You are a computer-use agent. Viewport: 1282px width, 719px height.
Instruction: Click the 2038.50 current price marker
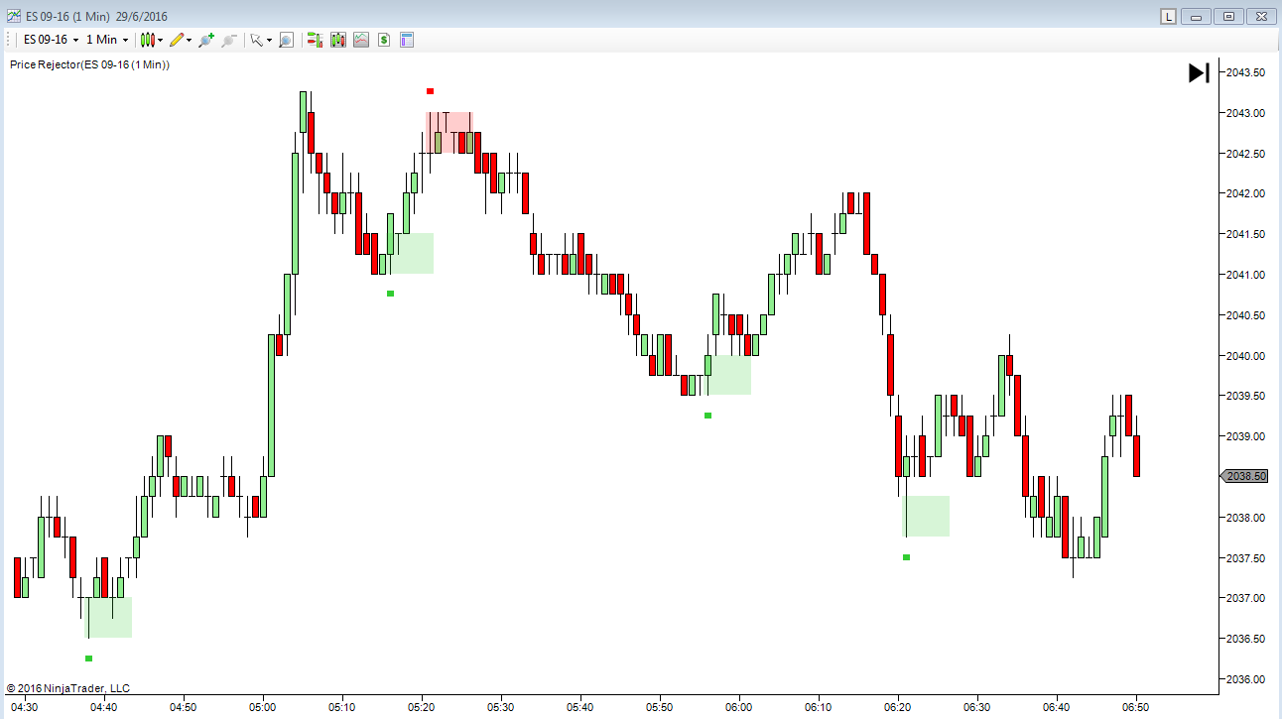pyautogui.click(x=1244, y=476)
